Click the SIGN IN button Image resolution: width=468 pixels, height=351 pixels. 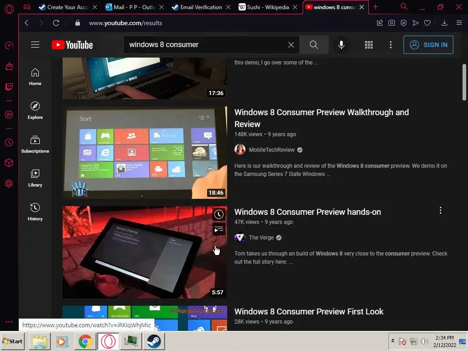tap(428, 45)
